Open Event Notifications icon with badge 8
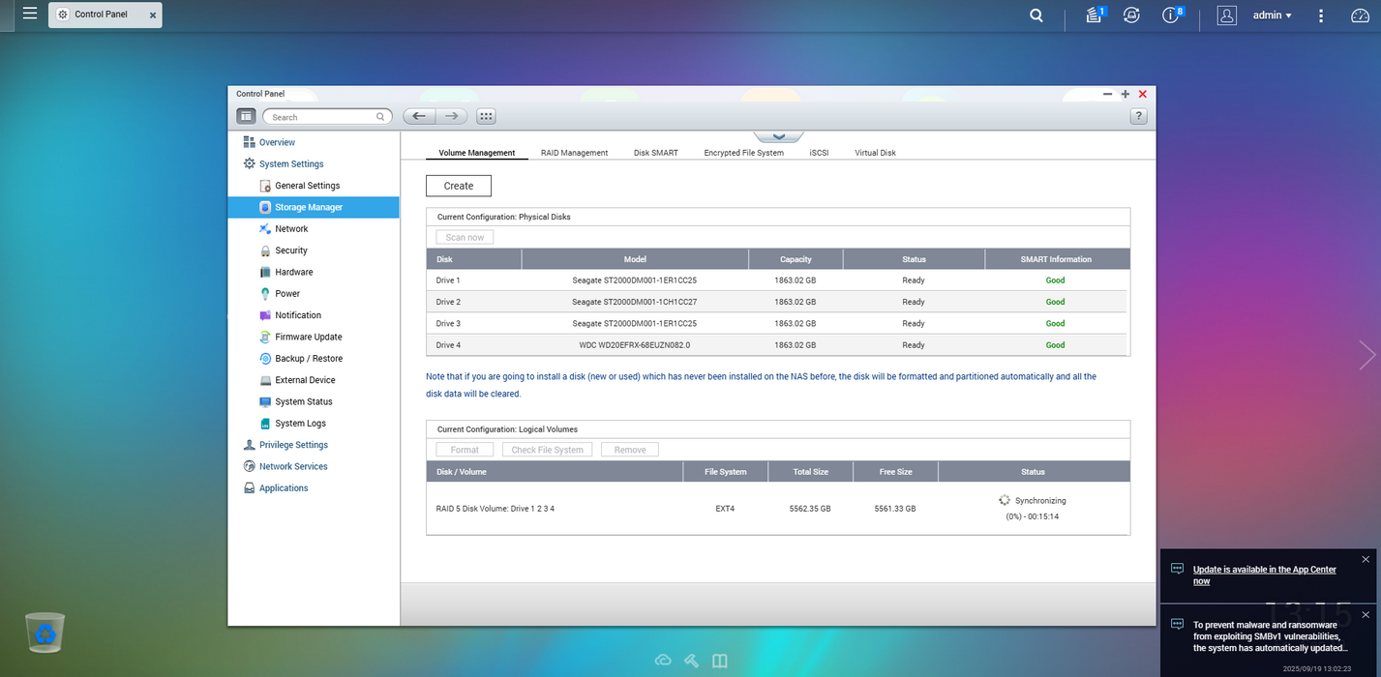The image size is (1381, 677). coord(1172,15)
